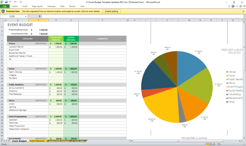Image resolution: width=246 pixels, height=146 pixels.
Task: Switch to the Chart Data sheet tab
Action: tap(79, 141)
